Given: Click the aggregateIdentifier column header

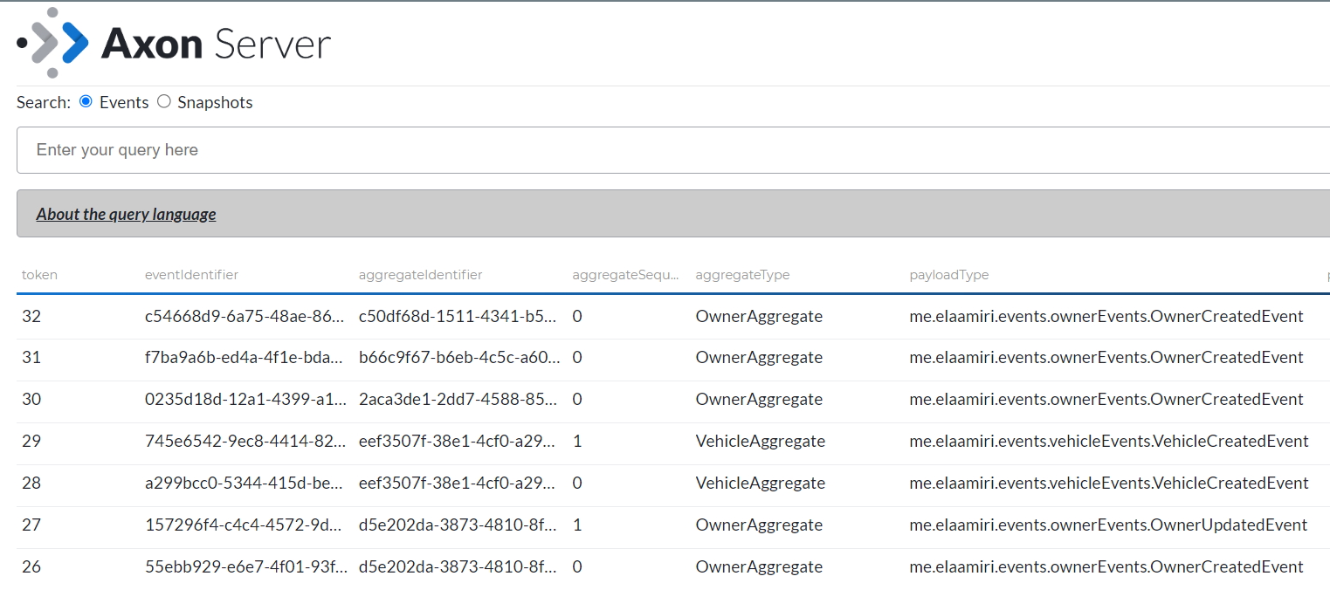Looking at the screenshot, I should pos(420,274).
